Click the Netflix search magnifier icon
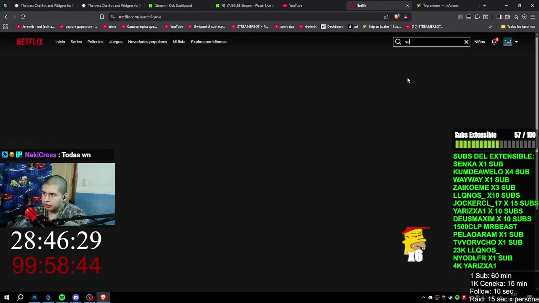Viewport: 539px width, 303px height. (398, 42)
